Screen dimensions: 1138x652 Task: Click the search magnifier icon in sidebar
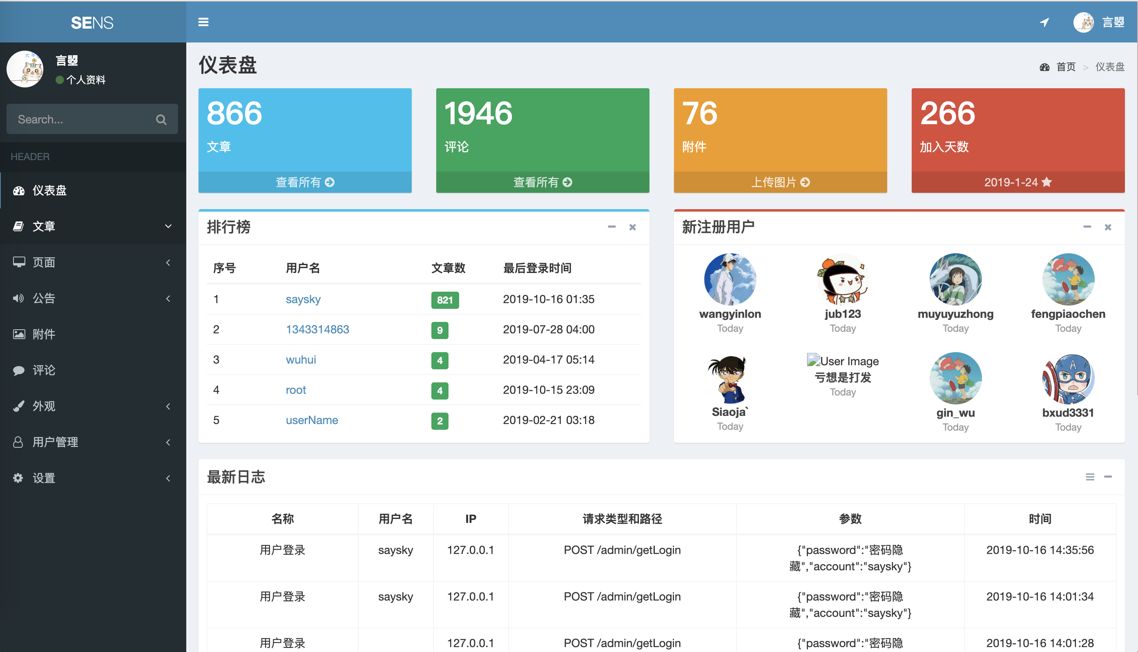coord(161,120)
